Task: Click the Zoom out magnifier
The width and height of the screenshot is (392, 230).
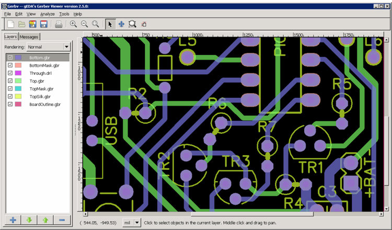Action: point(85,24)
